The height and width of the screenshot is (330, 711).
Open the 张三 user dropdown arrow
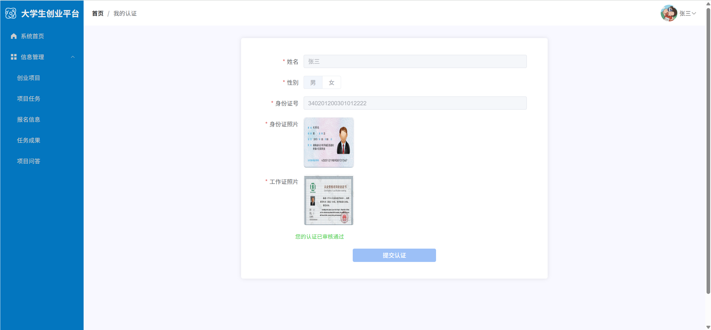point(694,13)
